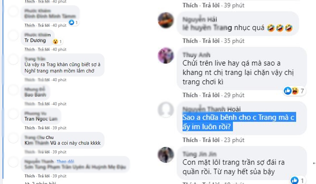Expand the 2 phản hồi replies

pyautogui.click(x=40, y=182)
